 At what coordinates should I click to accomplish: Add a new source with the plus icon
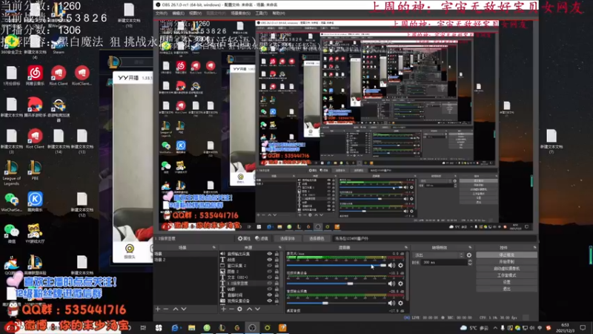tap(224, 309)
